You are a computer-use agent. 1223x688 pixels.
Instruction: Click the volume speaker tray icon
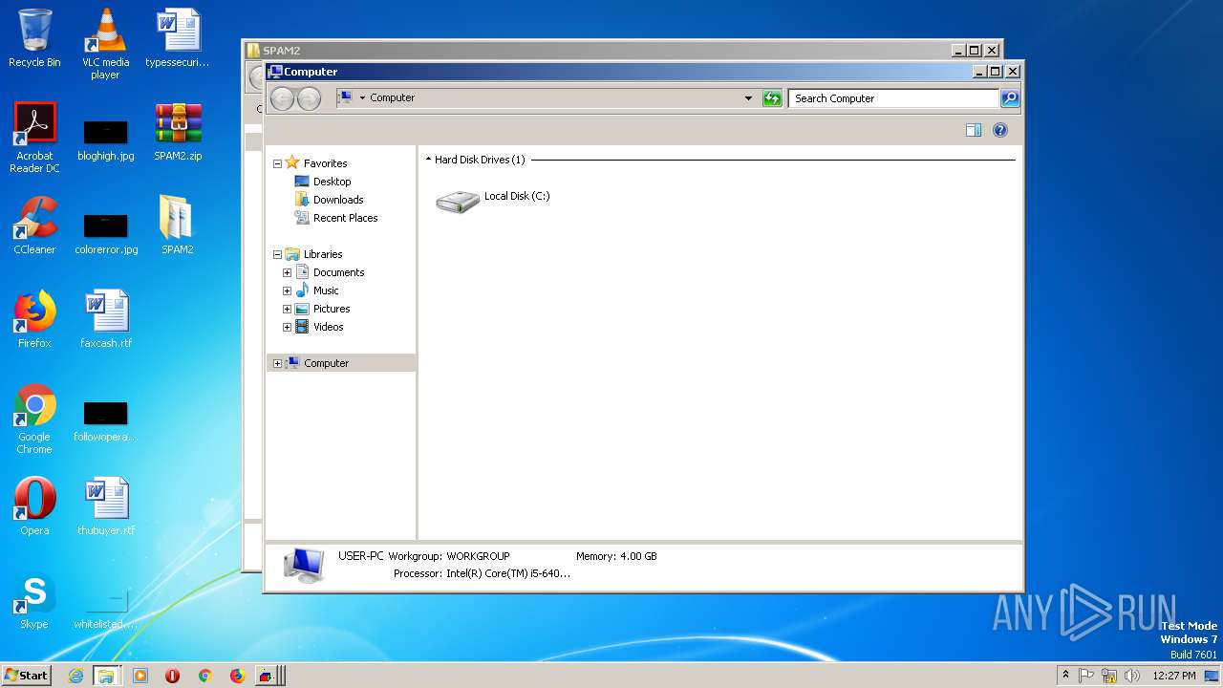point(1132,676)
